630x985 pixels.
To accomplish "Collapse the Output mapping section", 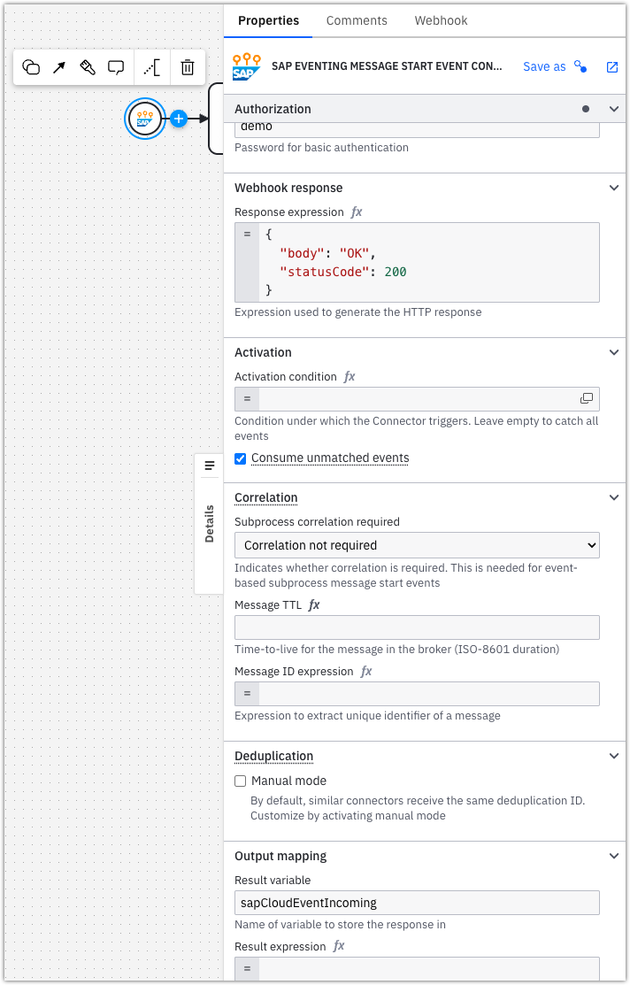I will pos(614,856).
